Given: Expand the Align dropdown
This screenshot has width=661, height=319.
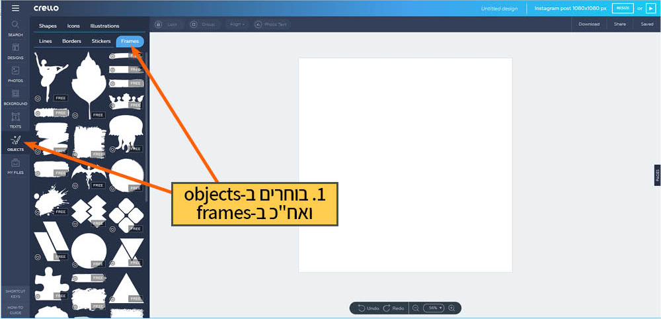Looking at the screenshot, I should pos(236,24).
